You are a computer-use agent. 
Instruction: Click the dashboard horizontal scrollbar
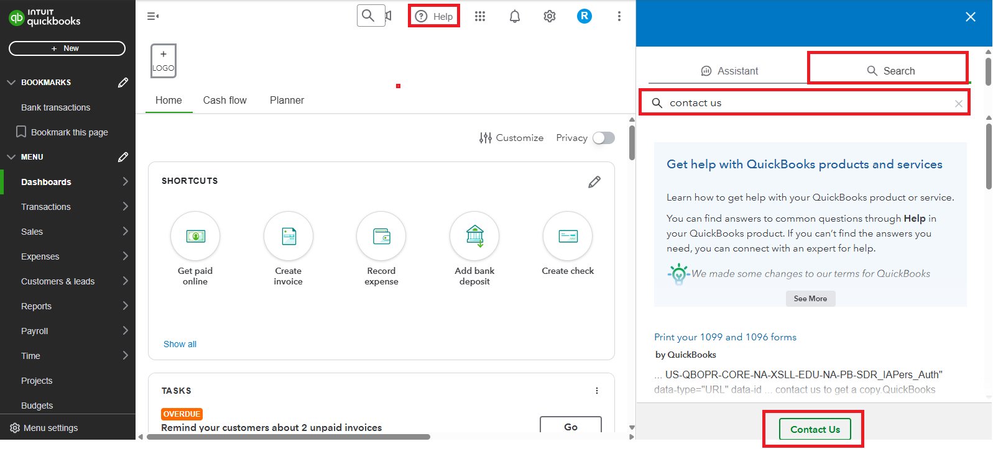(288, 437)
